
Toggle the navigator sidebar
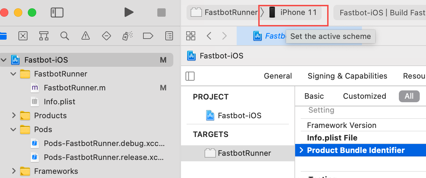57,13
